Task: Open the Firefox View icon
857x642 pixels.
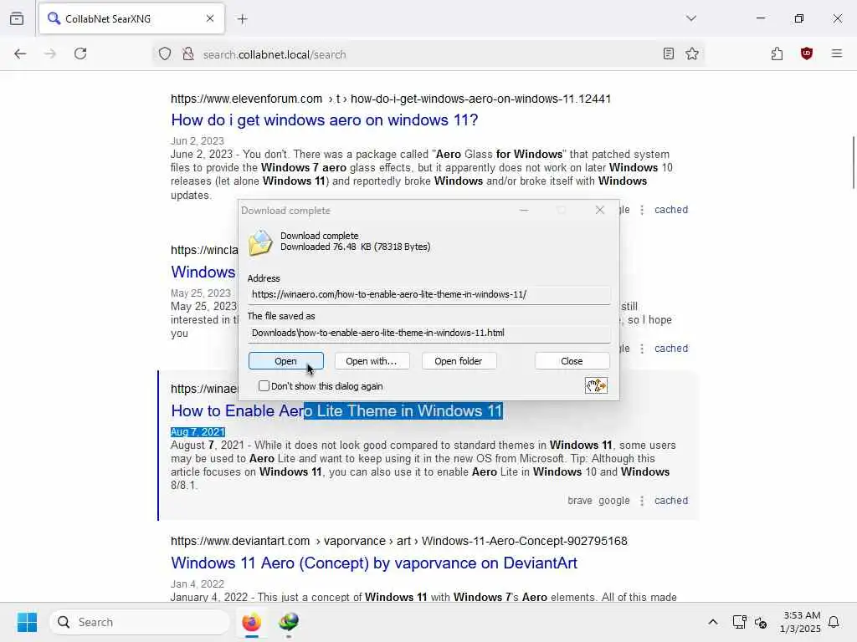Action: pos(17,18)
